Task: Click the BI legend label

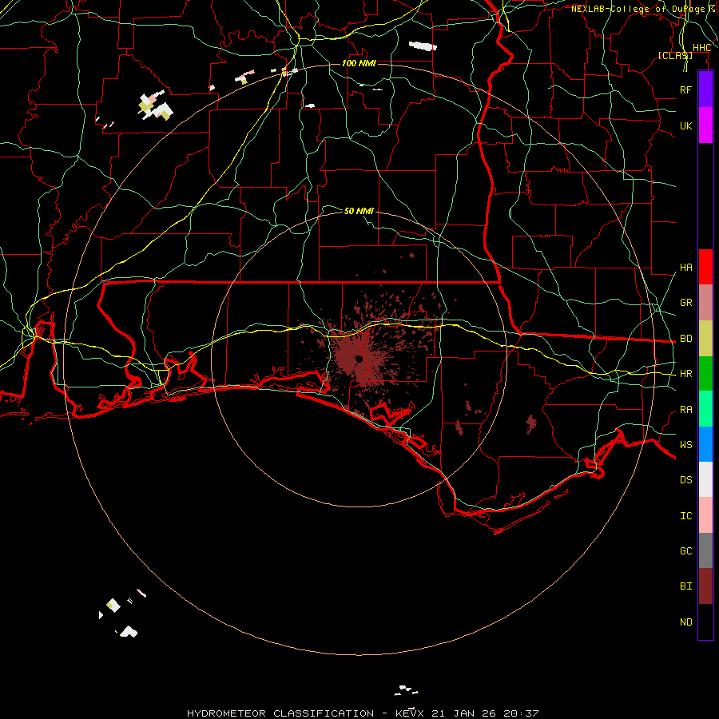Action: (685, 586)
